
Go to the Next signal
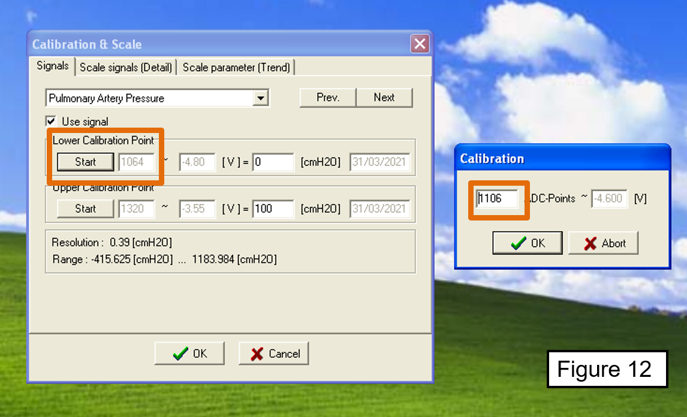click(x=384, y=98)
